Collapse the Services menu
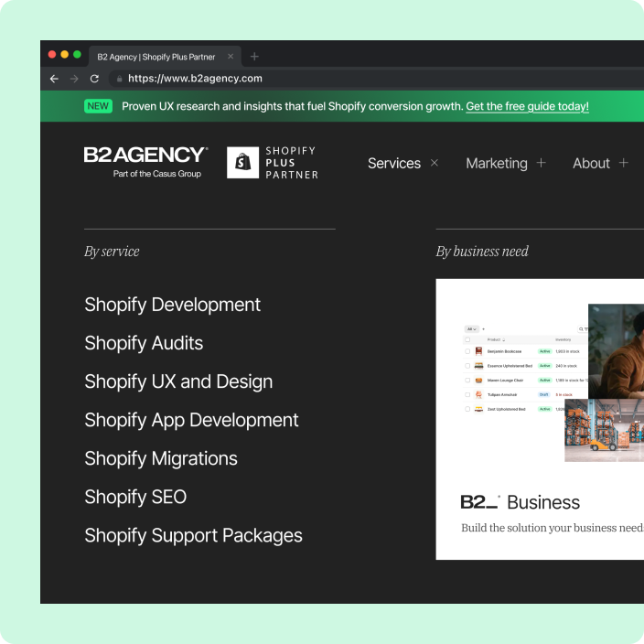 (394, 163)
